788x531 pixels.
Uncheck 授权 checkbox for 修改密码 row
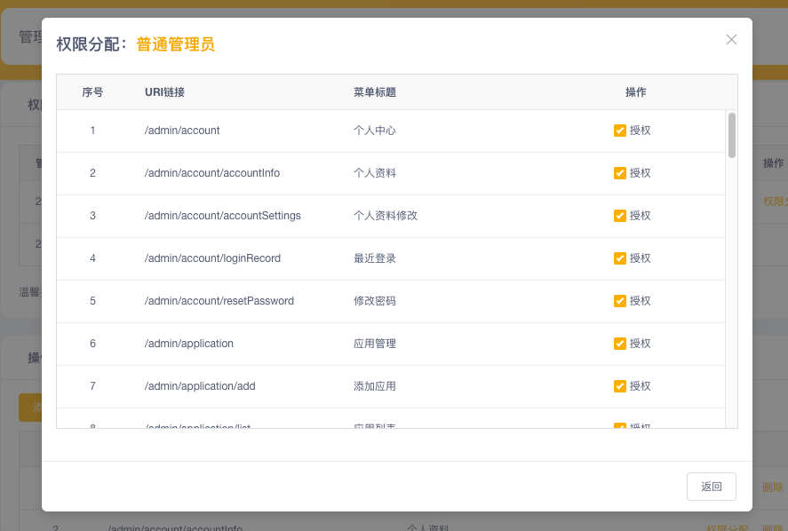pyautogui.click(x=620, y=301)
